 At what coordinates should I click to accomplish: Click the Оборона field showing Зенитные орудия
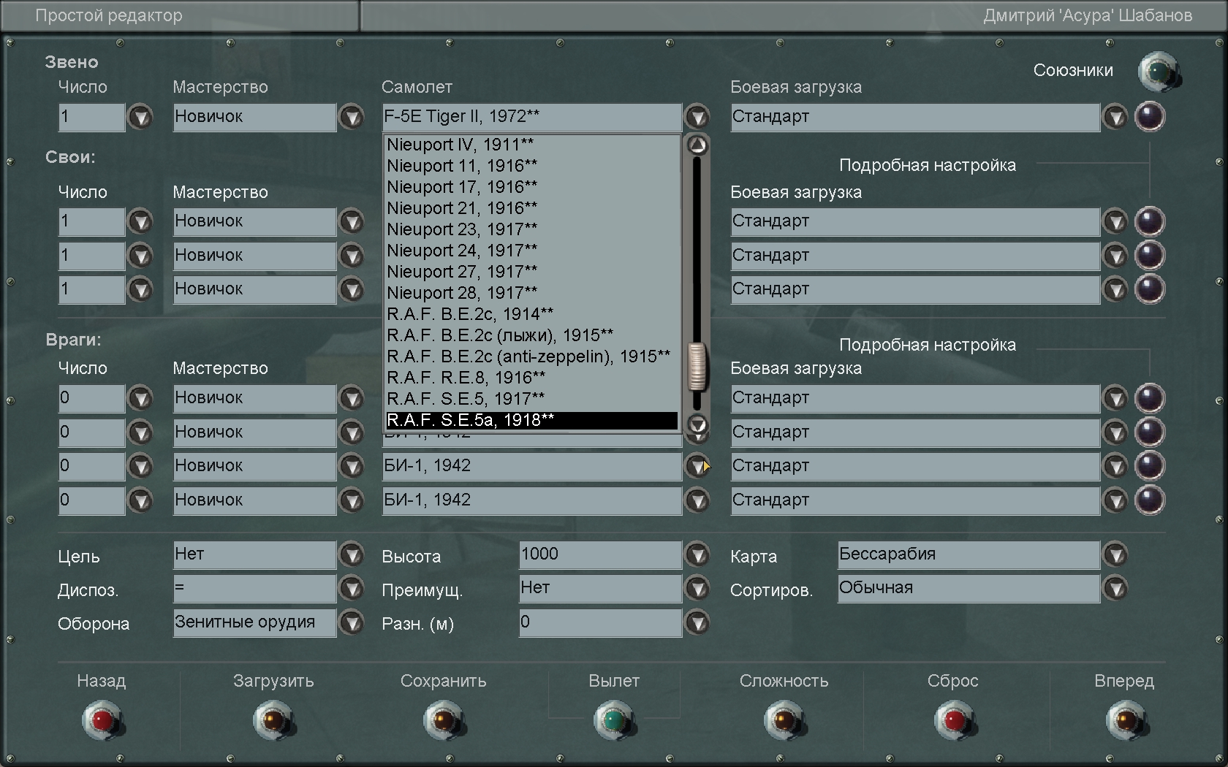[x=254, y=622]
